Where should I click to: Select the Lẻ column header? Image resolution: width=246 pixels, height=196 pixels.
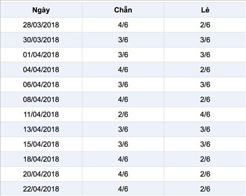pyautogui.click(x=205, y=10)
